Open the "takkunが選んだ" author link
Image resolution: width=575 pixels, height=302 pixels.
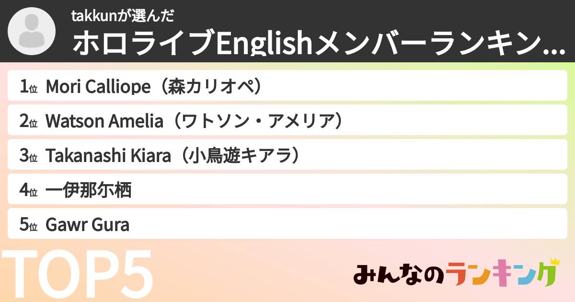coord(122,16)
